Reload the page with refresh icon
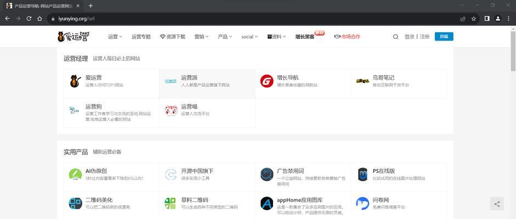516x219 pixels. (x=29, y=19)
